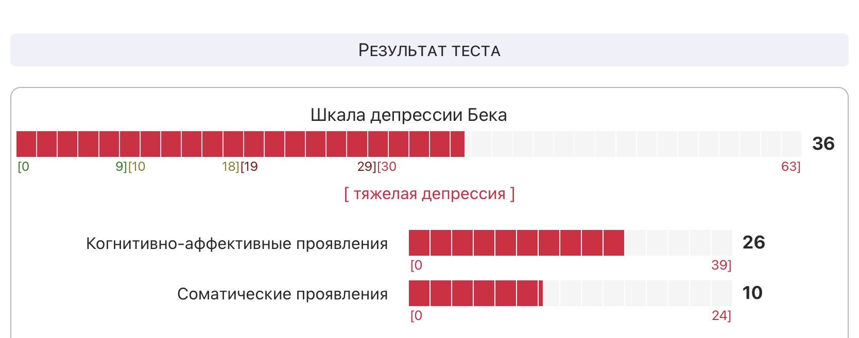This screenshot has height=338, width=859.
Task: Click the filled part of the somatic bar
Action: click(475, 293)
